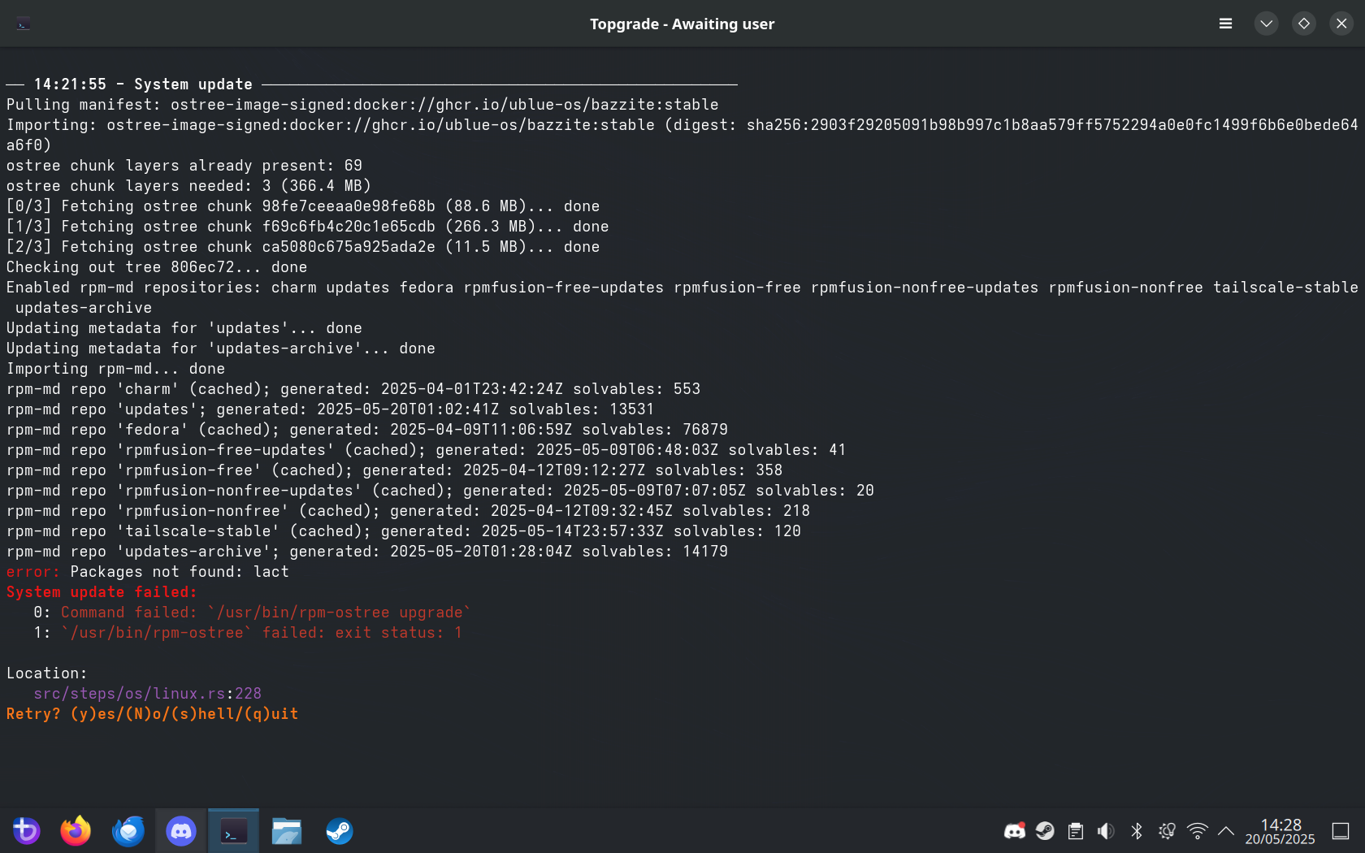Click the 'ostree chunk layers already present: 69' line
The height and width of the screenshot is (853, 1365).
(x=184, y=166)
